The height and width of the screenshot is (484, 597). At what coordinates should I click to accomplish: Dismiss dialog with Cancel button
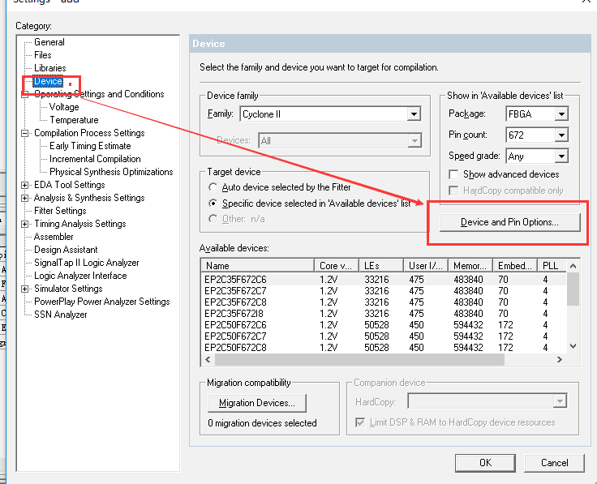tap(554, 463)
